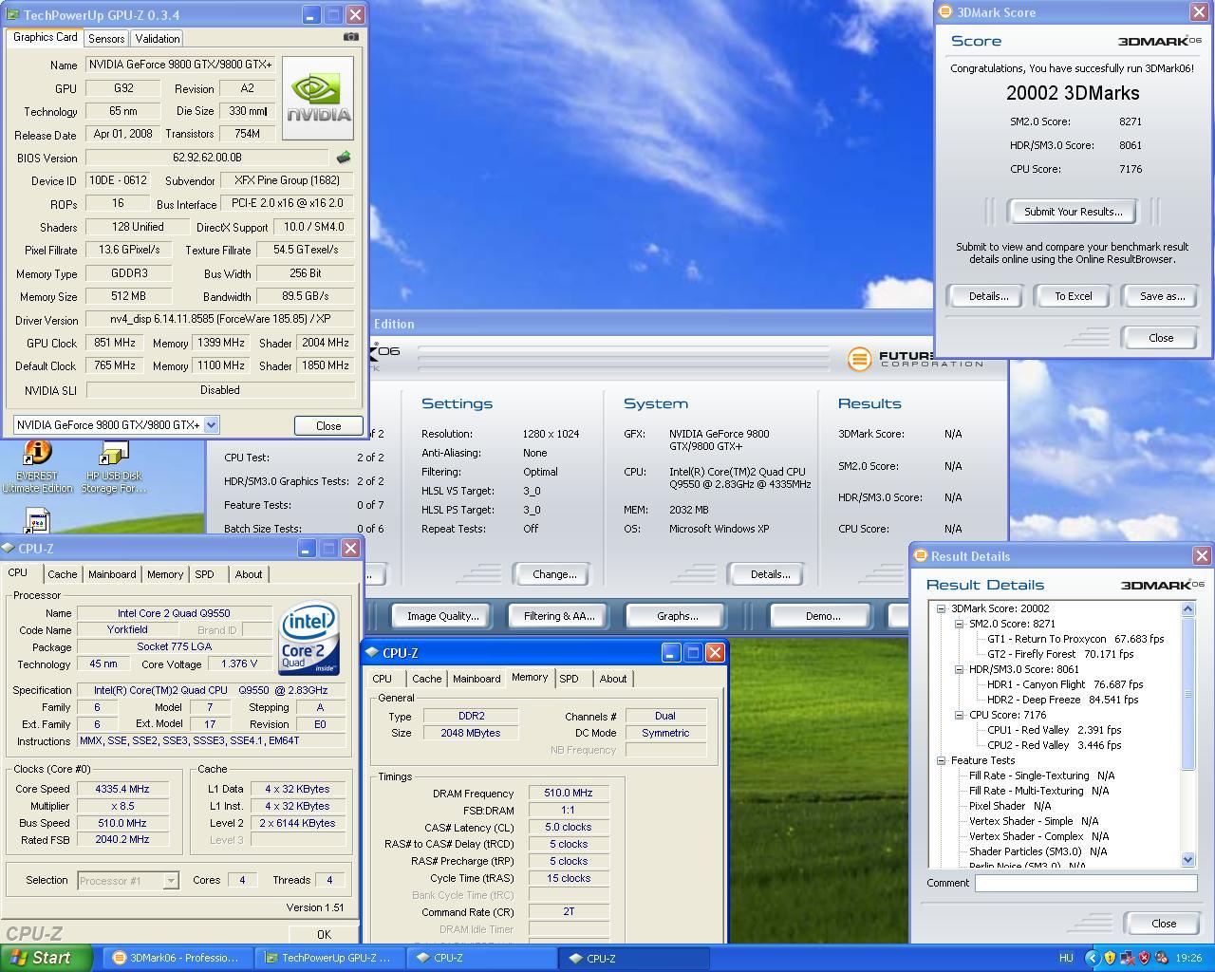The image size is (1215, 972).
Task: Click the Comment input field
Action: point(1086,883)
